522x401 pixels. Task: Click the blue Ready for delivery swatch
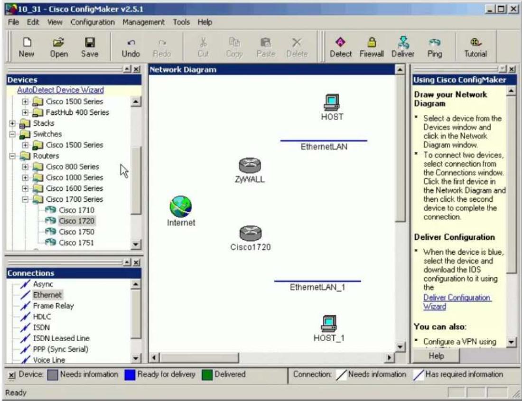click(x=130, y=375)
